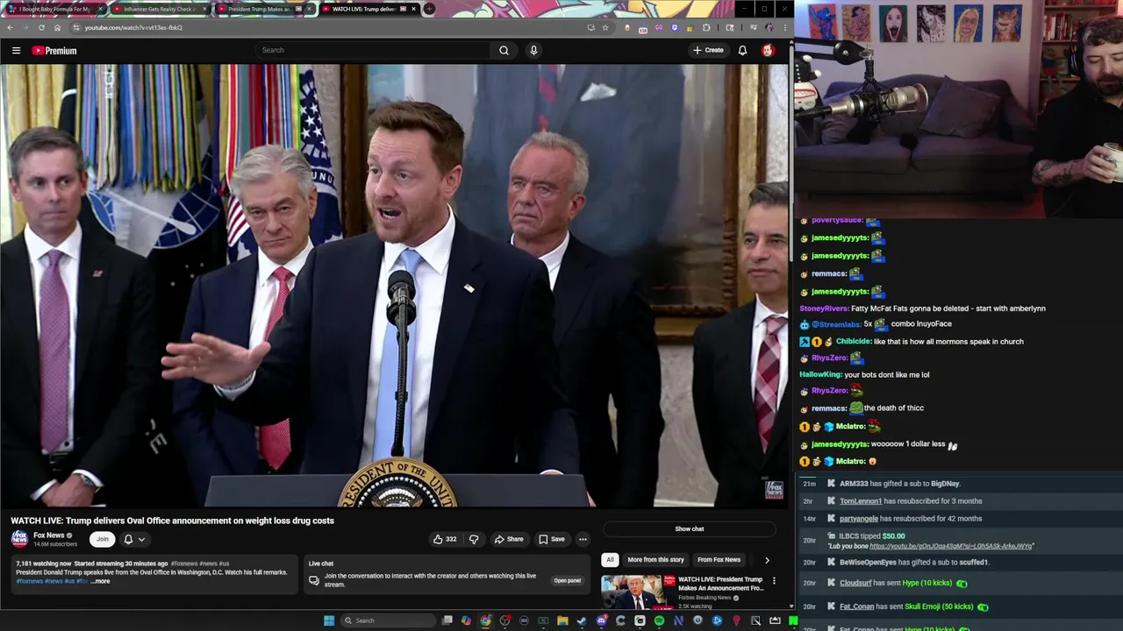1123x631 pixels.
Task: Click the browser address bar URL
Action: (x=133, y=27)
